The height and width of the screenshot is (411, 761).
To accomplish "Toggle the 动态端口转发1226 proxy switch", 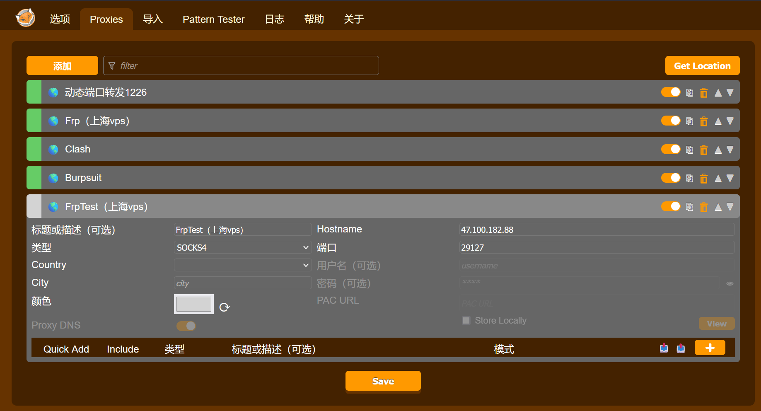I will 671,92.
